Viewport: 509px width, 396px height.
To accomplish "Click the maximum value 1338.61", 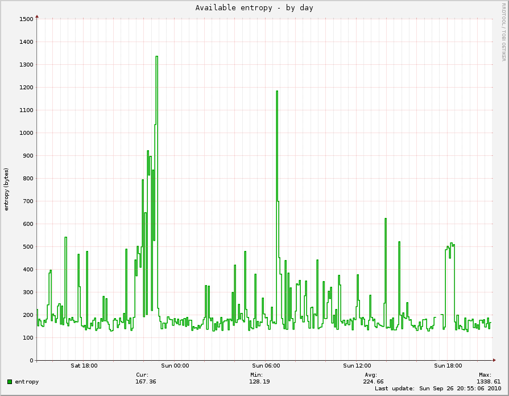I will tap(489, 382).
